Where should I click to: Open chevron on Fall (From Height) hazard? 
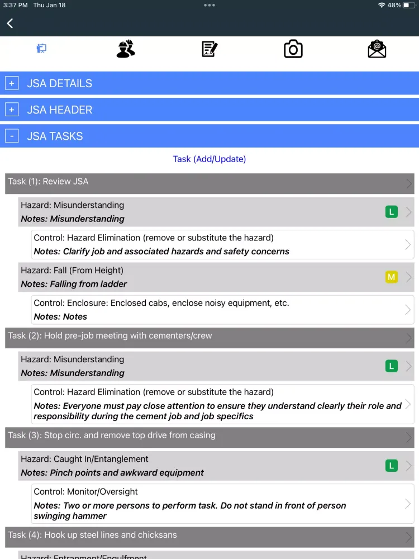point(409,277)
